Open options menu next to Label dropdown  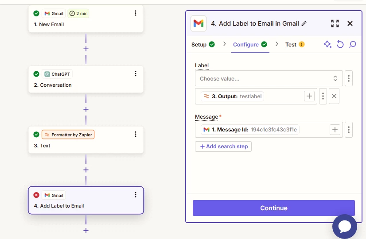[x=348, y=79]
